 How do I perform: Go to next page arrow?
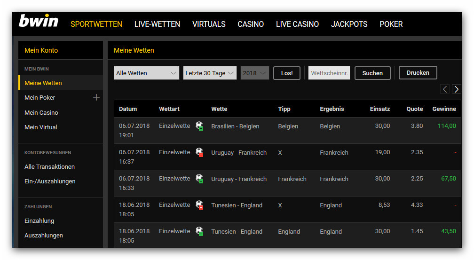456,89
